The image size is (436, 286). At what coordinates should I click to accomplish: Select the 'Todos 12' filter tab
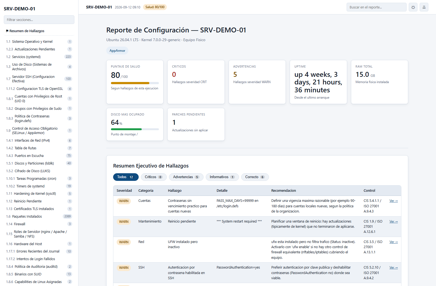point(126,177)
